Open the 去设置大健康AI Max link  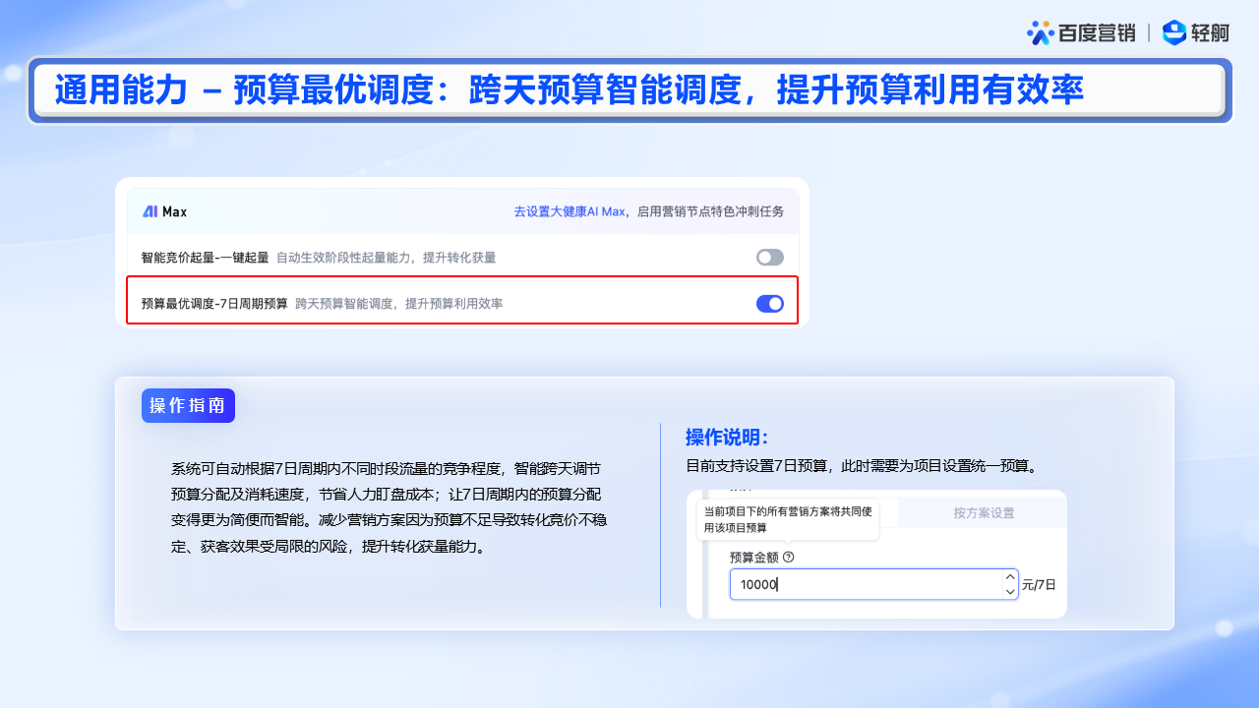(x=570, y=211)
